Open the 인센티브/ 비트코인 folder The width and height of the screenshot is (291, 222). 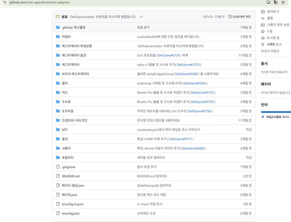click(74, 120)
